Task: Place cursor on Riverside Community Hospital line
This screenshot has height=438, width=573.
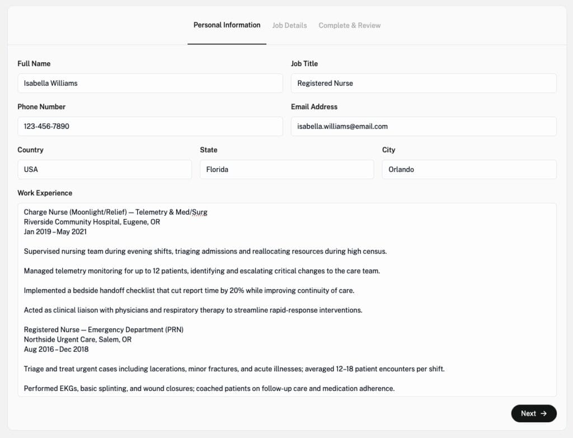Action: [x=92, y=222]
